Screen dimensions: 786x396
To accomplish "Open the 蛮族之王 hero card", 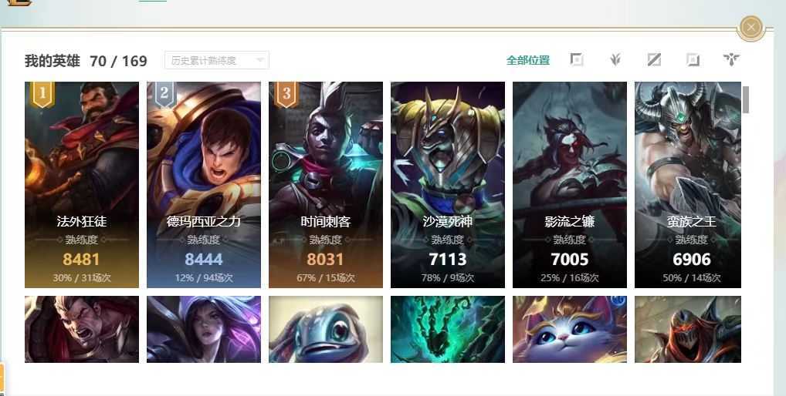I will (x=688, y=185).
